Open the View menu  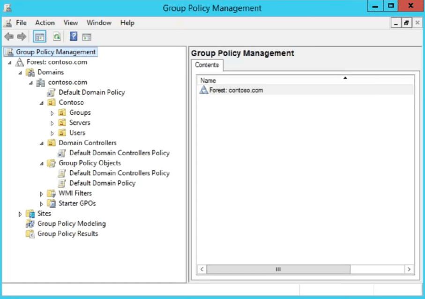click(71, 23)
